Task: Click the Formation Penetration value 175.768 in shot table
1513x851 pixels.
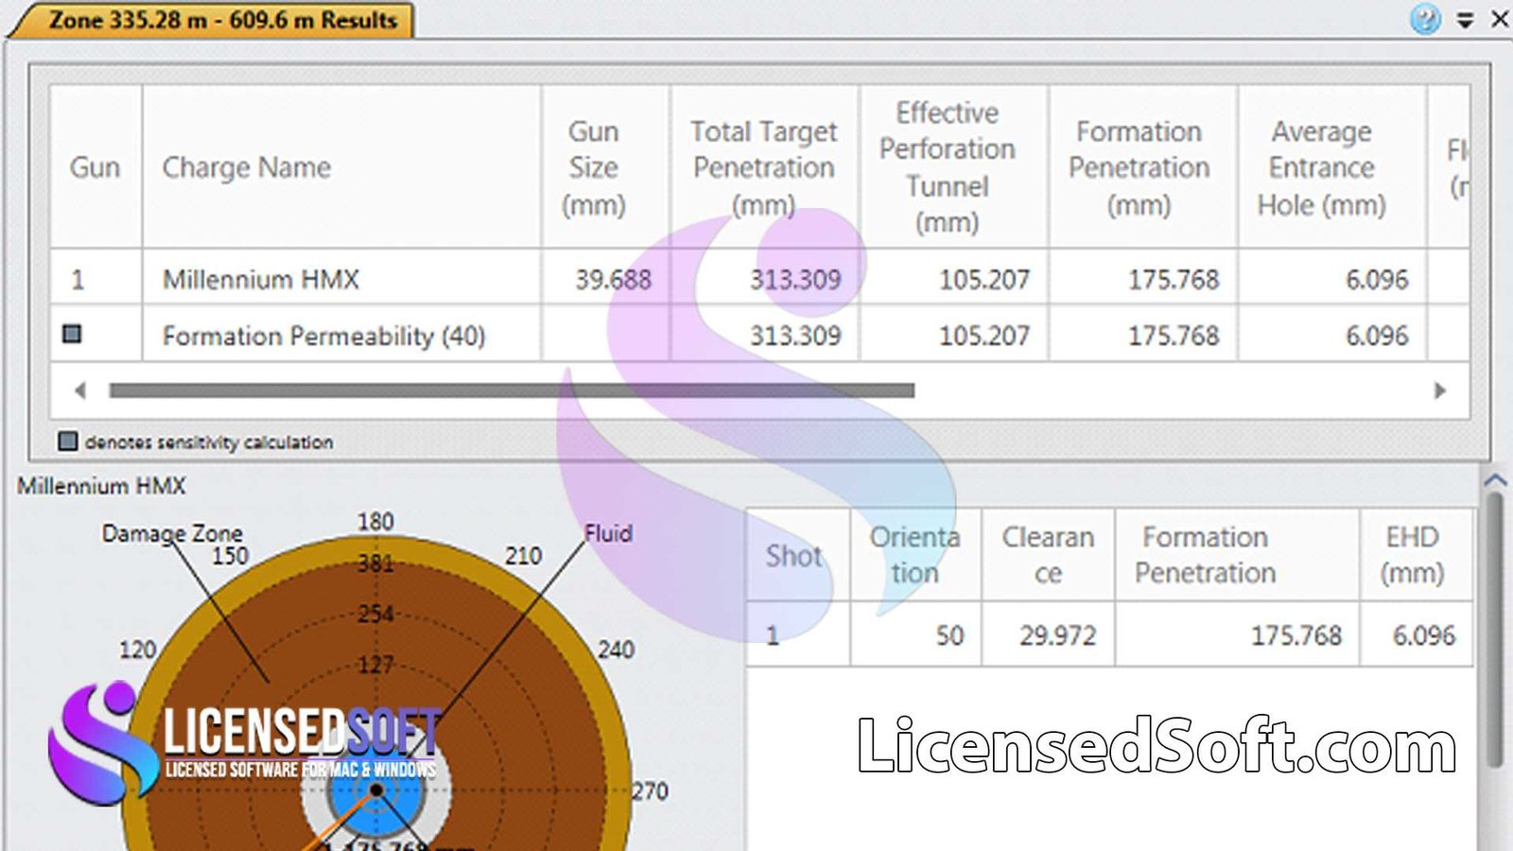Action: (1303, 635)
